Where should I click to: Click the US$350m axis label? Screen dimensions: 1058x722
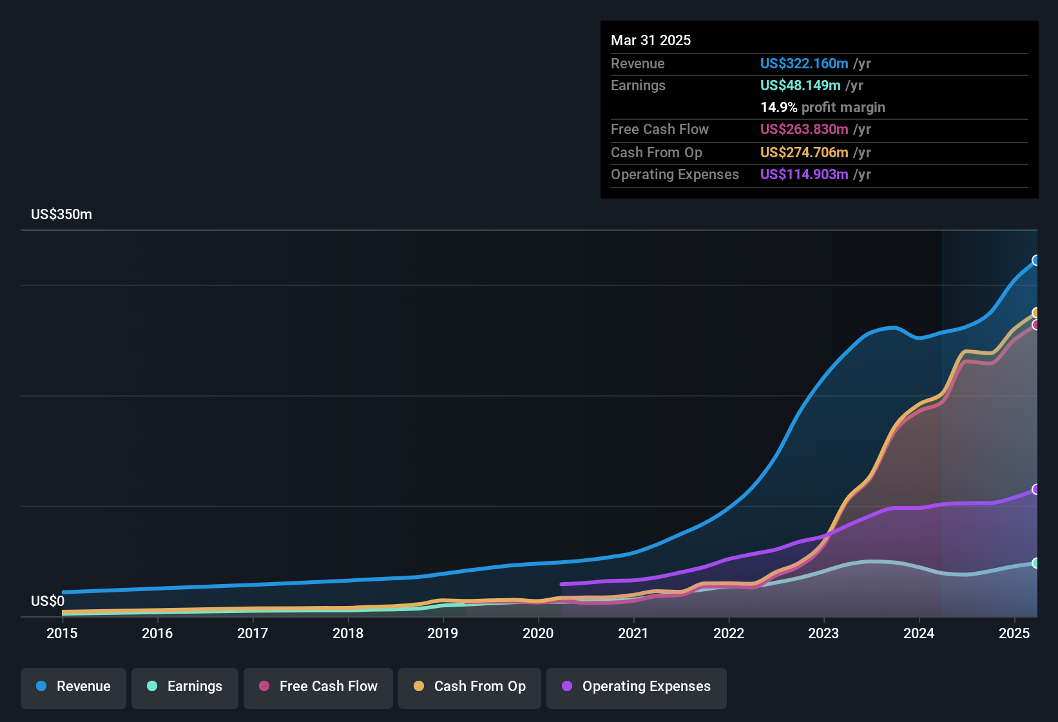[x=61, y=214]
